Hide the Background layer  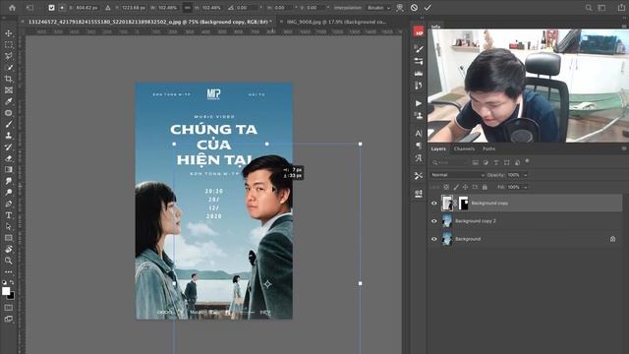tap(434, 239)
